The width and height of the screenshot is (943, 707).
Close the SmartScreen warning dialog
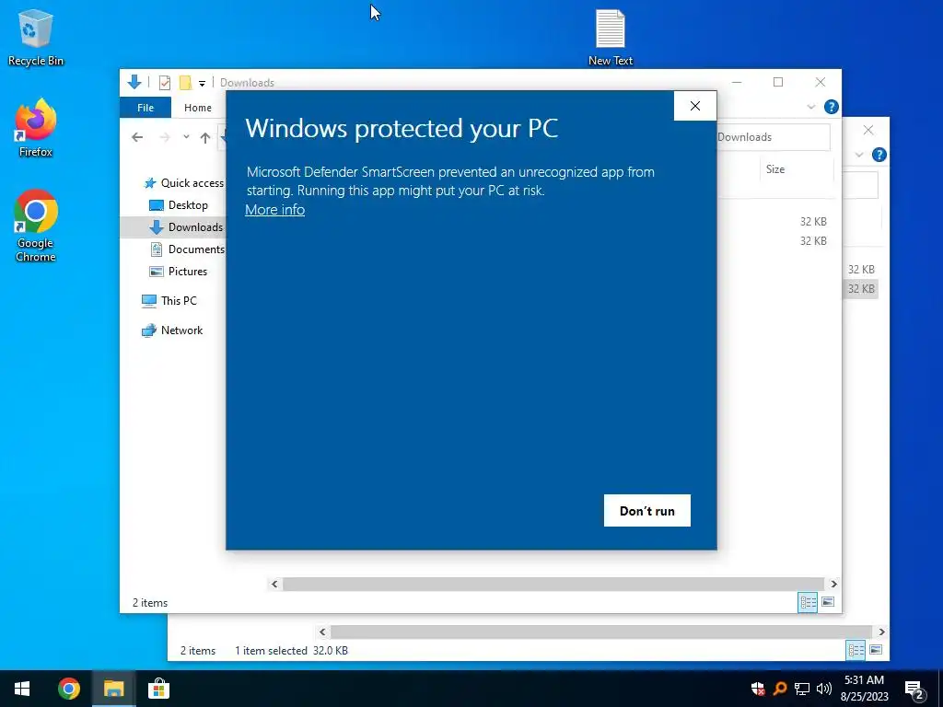695,106
